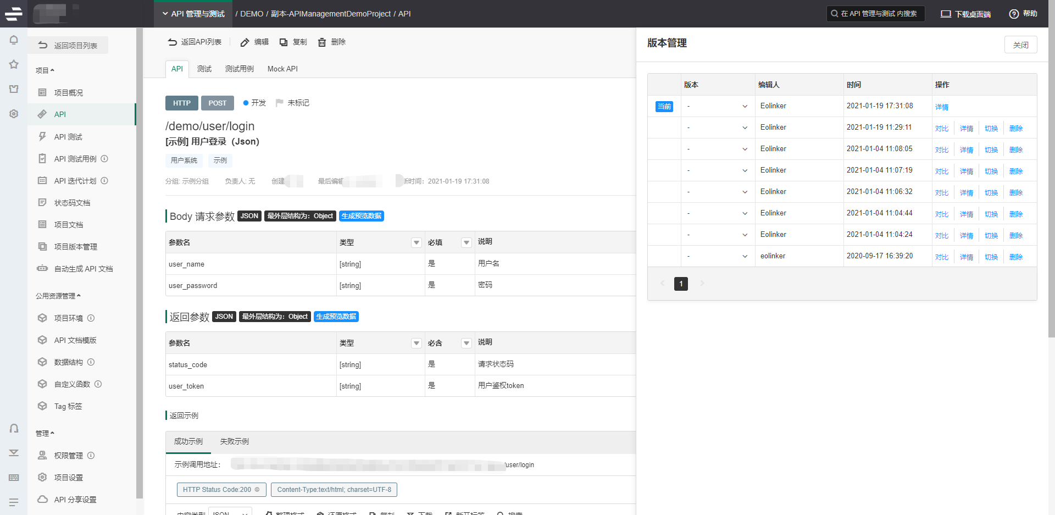
Task: Click 切换 in 2021-01-04 11:08:05 row
Action: coord(991,149)
